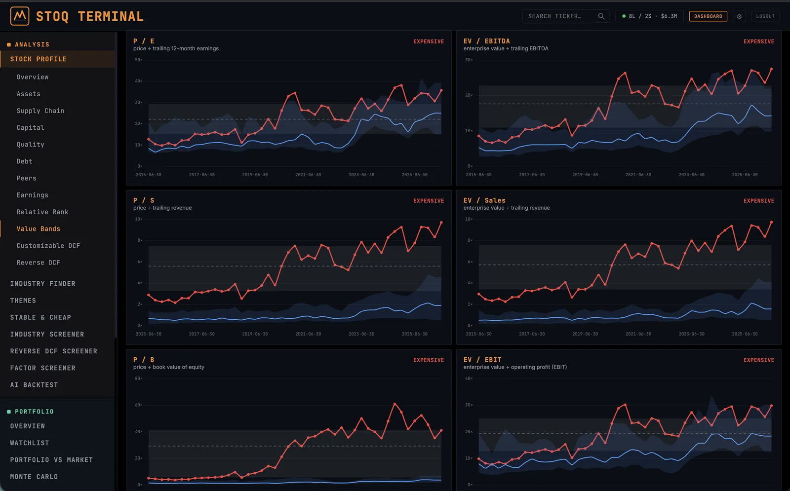Viewport: 790px width, 491px height.
Task: Open Overview under Stock Profile
Action: coord(33,77)
